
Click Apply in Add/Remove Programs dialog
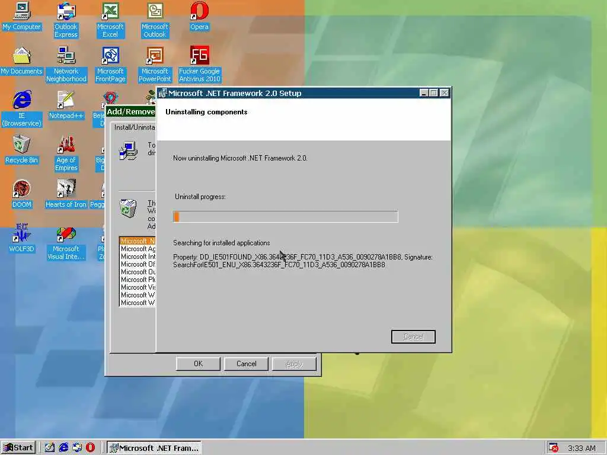coord(294,364)
